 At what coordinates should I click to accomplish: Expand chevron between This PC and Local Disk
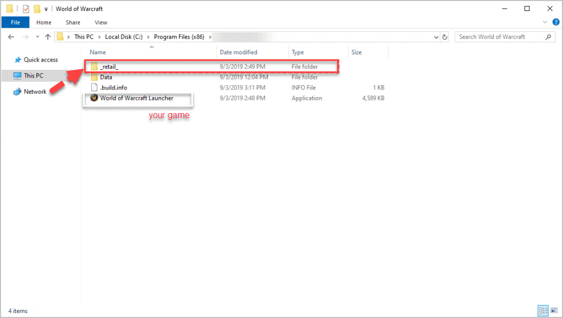pyautogui.click(x=100, y=37)
